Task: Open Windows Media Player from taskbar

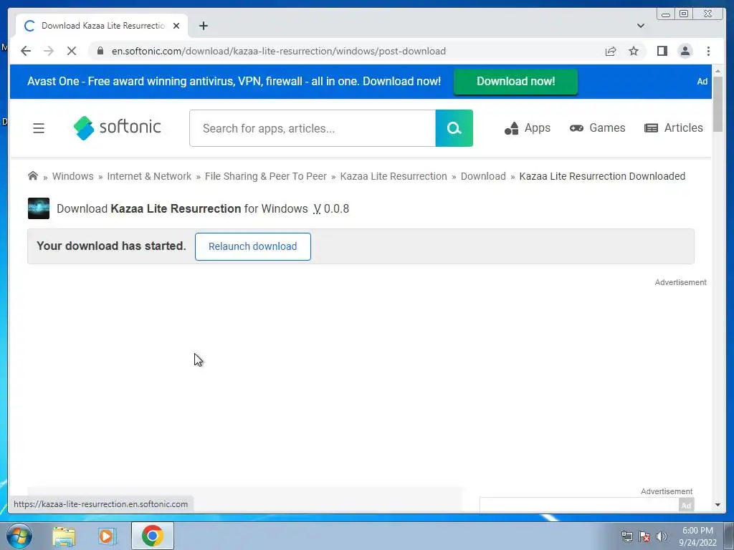Action: pyautogui.click(x=108, y=536)
